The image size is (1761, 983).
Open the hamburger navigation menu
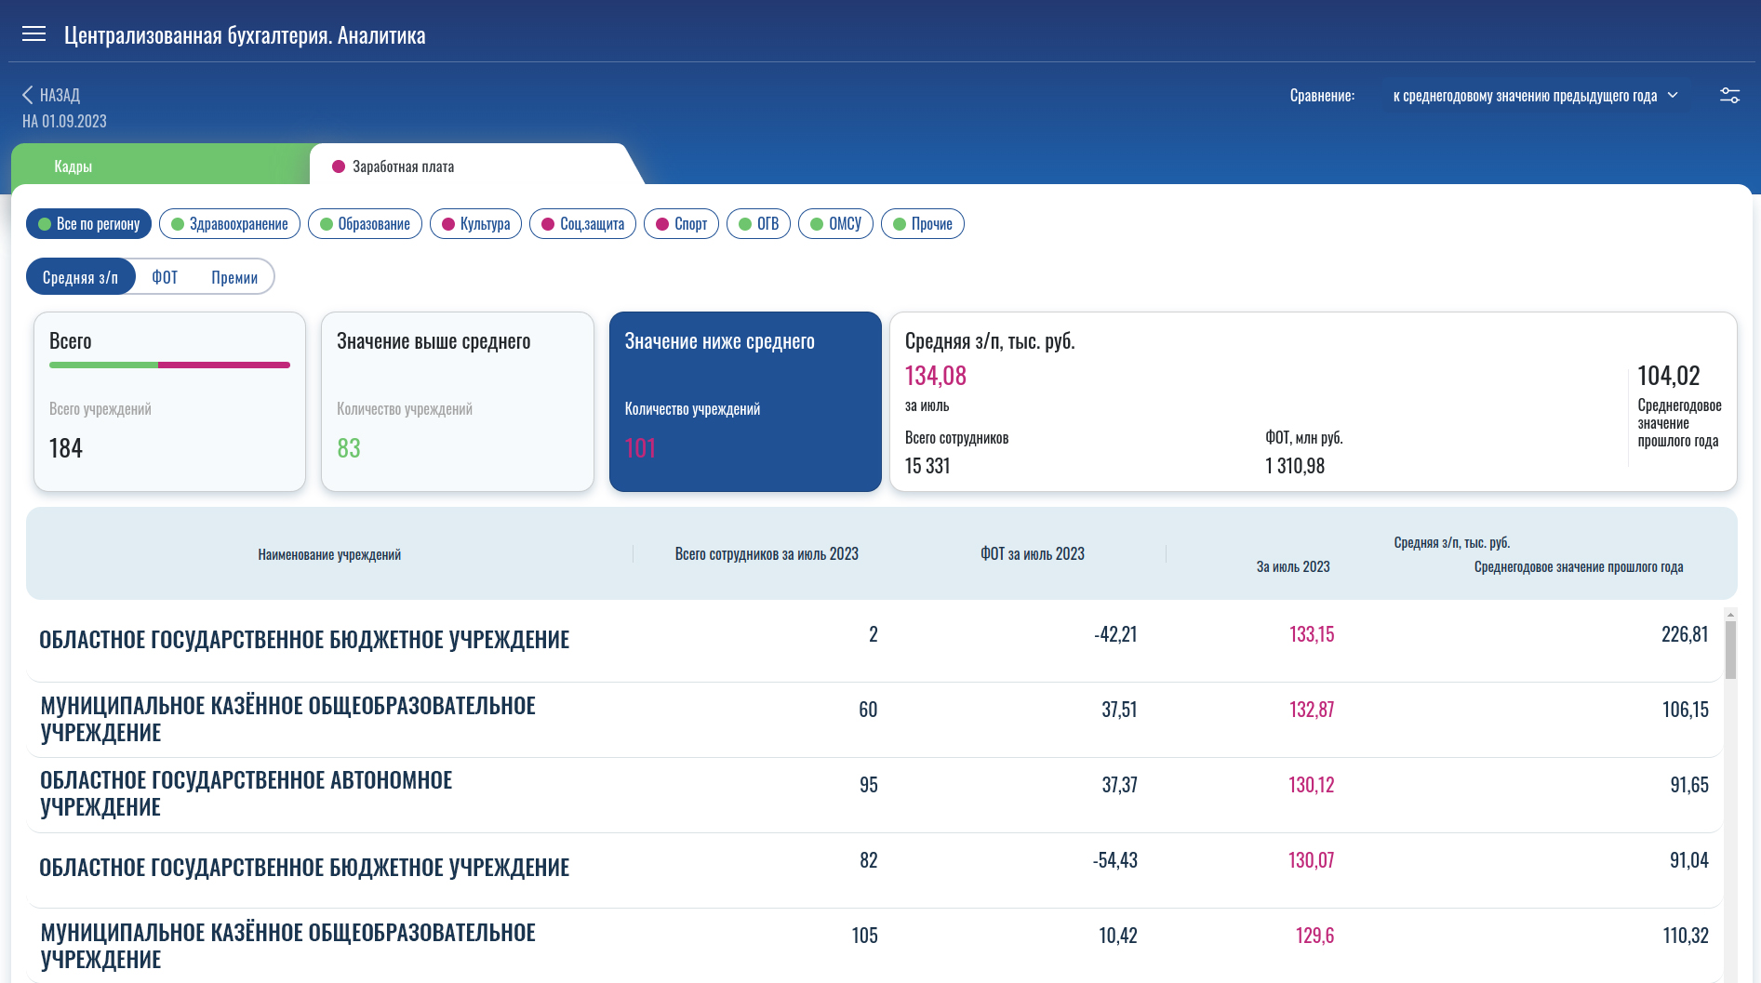pos(33,34)
